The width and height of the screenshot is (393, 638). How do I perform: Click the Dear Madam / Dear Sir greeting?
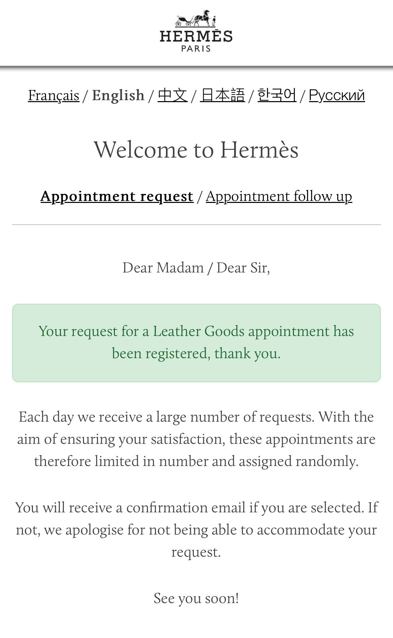pos(196,268)
